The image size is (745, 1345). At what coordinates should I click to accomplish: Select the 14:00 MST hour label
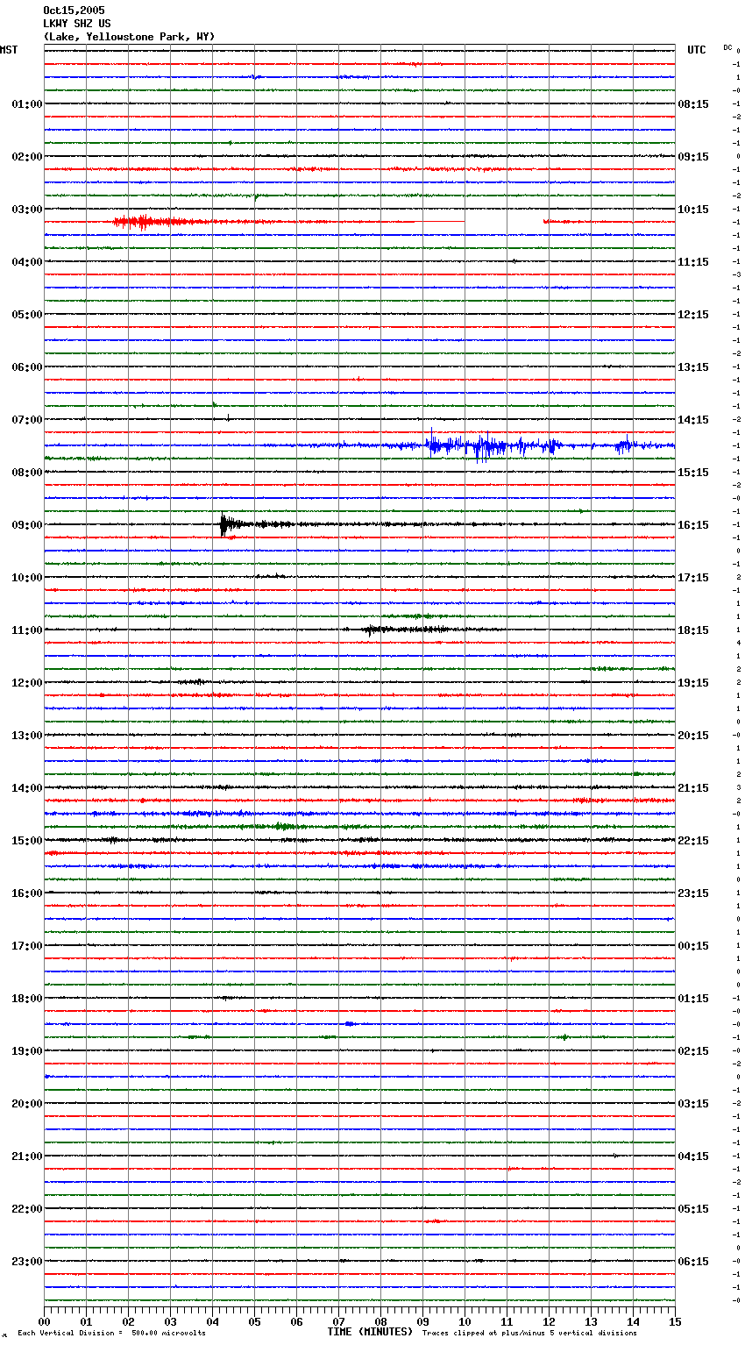coord(27,788)
